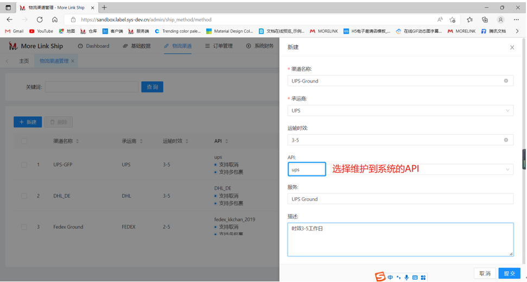Tick the checkbox for row DHL_DE
The height and width of the screenshot is (282, 527).
tap(24, 196)
